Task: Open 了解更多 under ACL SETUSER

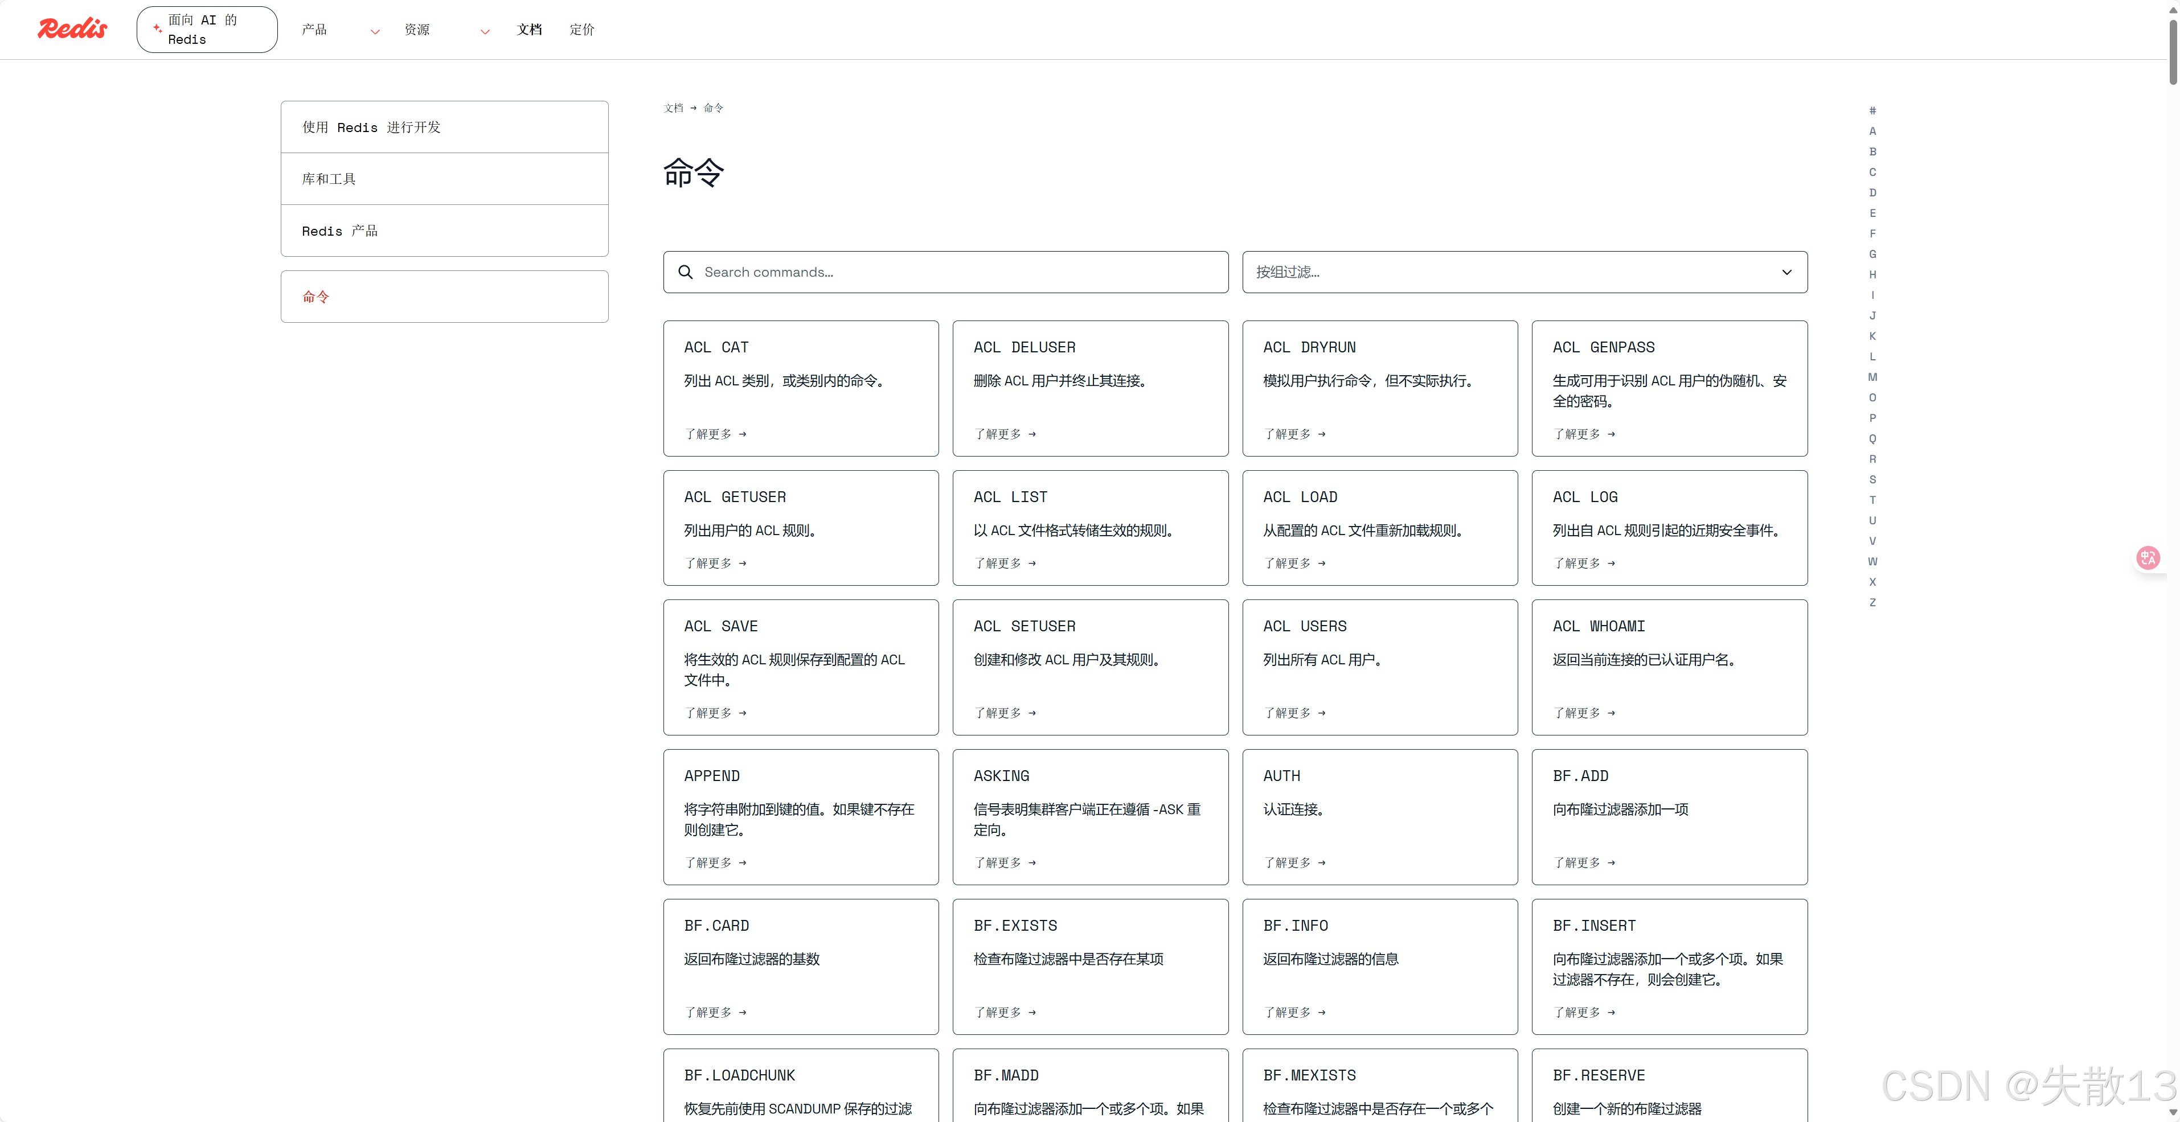Action: pyautogui.click(x=1005, y=713)
